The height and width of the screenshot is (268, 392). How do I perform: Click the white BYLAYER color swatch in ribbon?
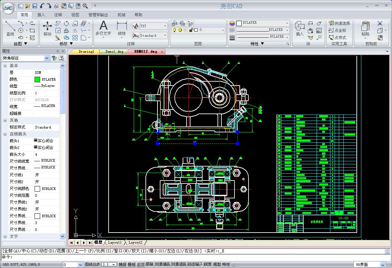(239, 23)
